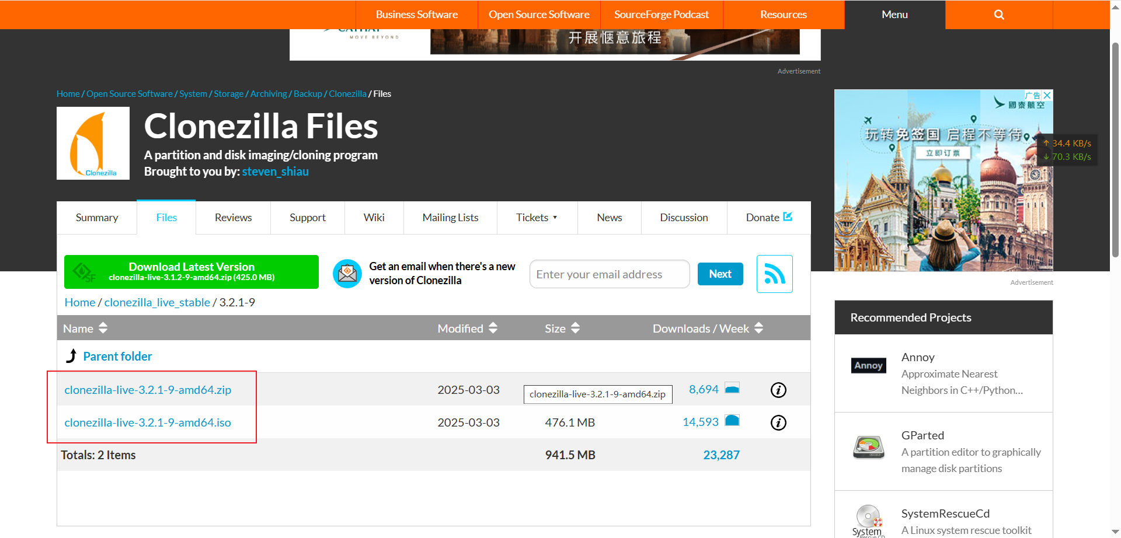The width and height of the screenshot is (1121, 538).
Task: Switch to the Reviews tab
Action: pyautogui.click(x=233, y=218)
